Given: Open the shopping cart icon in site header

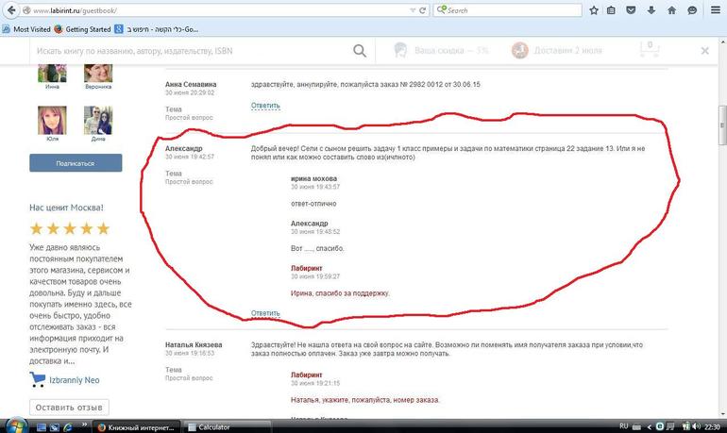Looking at the screenshot, I should click(x=649, y=50).
